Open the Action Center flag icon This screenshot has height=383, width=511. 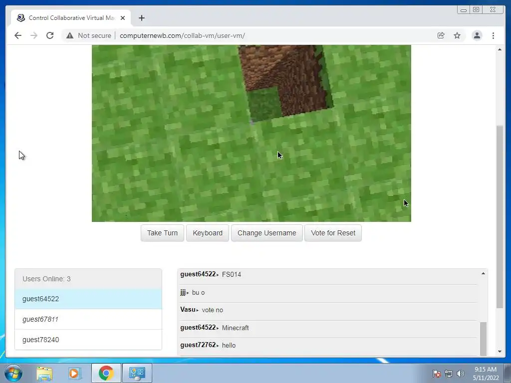click(x=437, y=374)
